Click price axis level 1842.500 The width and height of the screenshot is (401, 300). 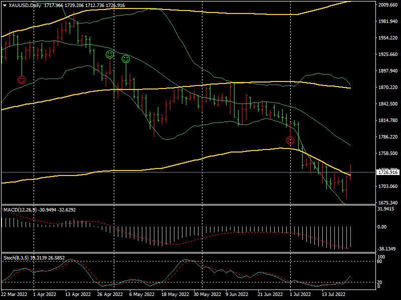tap(388, 104)
